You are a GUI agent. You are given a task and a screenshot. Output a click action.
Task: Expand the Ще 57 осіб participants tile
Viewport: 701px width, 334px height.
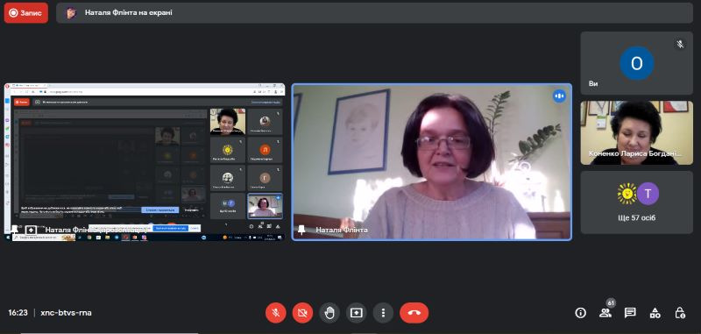pos(637,203)
